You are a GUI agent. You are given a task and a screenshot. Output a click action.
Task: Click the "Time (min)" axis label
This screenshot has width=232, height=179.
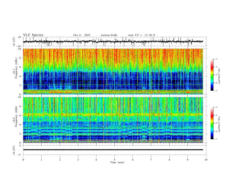pyautogui.click(x=117, y=162)
